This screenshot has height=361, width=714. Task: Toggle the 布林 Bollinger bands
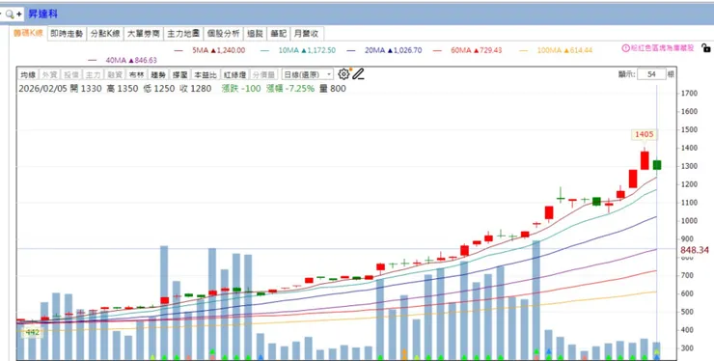[136, 74]
